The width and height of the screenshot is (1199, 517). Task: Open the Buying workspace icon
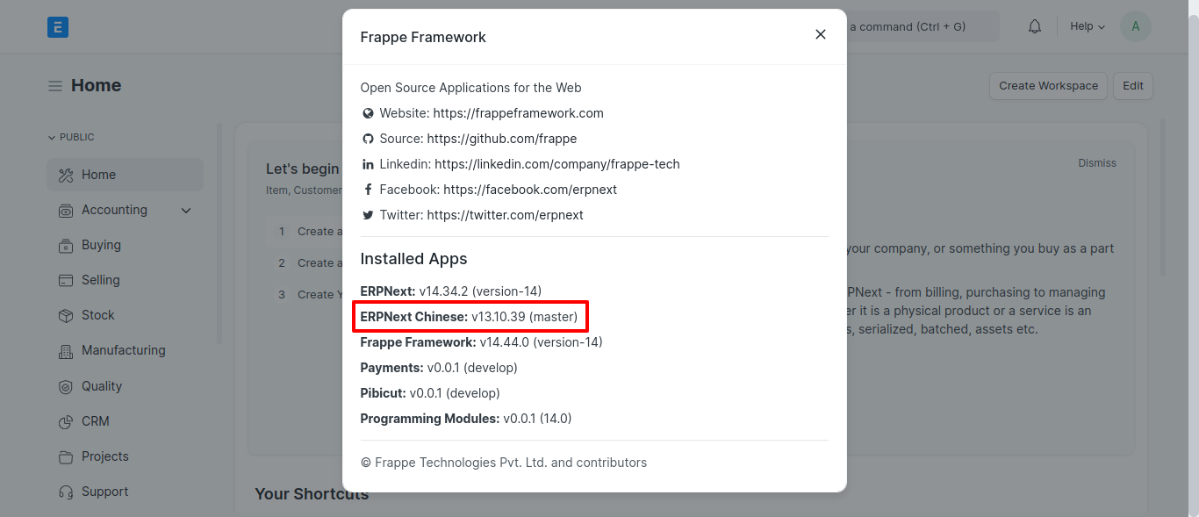pyautogui.click(x=66, y=246)
